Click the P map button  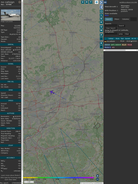click(101, 35)
